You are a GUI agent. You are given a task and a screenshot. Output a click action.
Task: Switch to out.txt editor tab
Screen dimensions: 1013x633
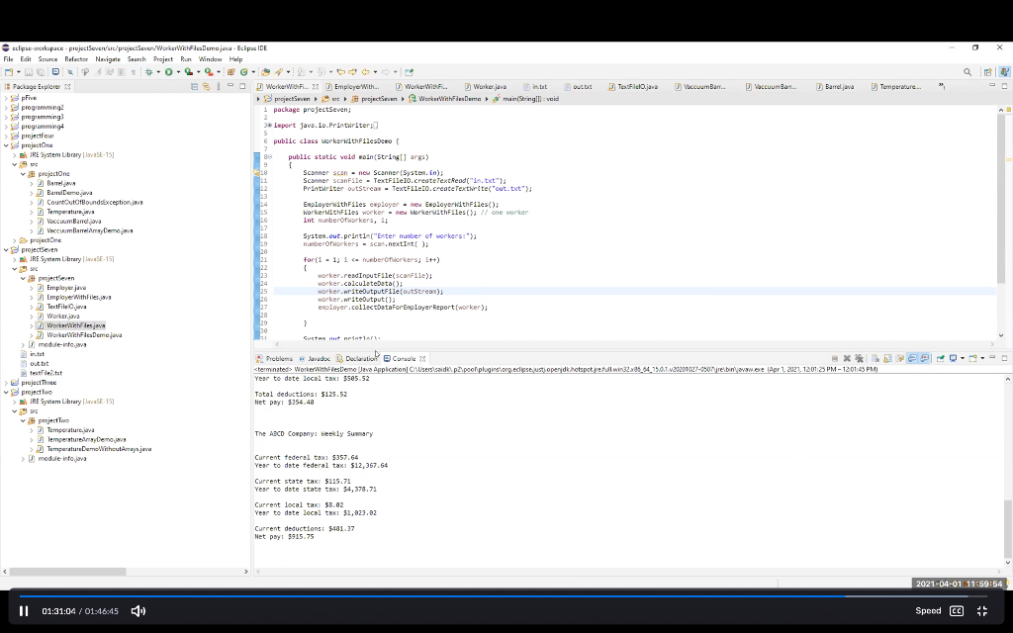pos(582,86)
